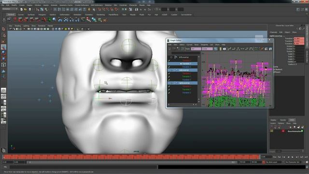Screen dimensions: 309x174
Task: Open viewport Shading menu
Action: click(x=18, y=26)
